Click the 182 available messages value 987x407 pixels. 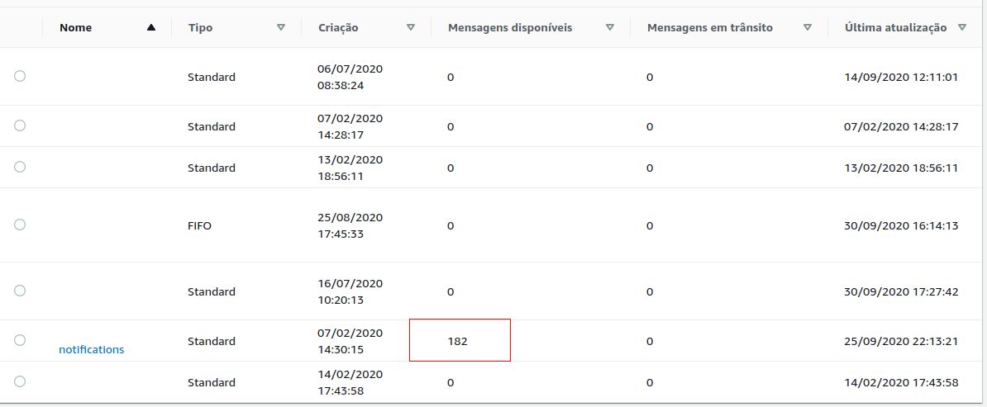point(458,341)
